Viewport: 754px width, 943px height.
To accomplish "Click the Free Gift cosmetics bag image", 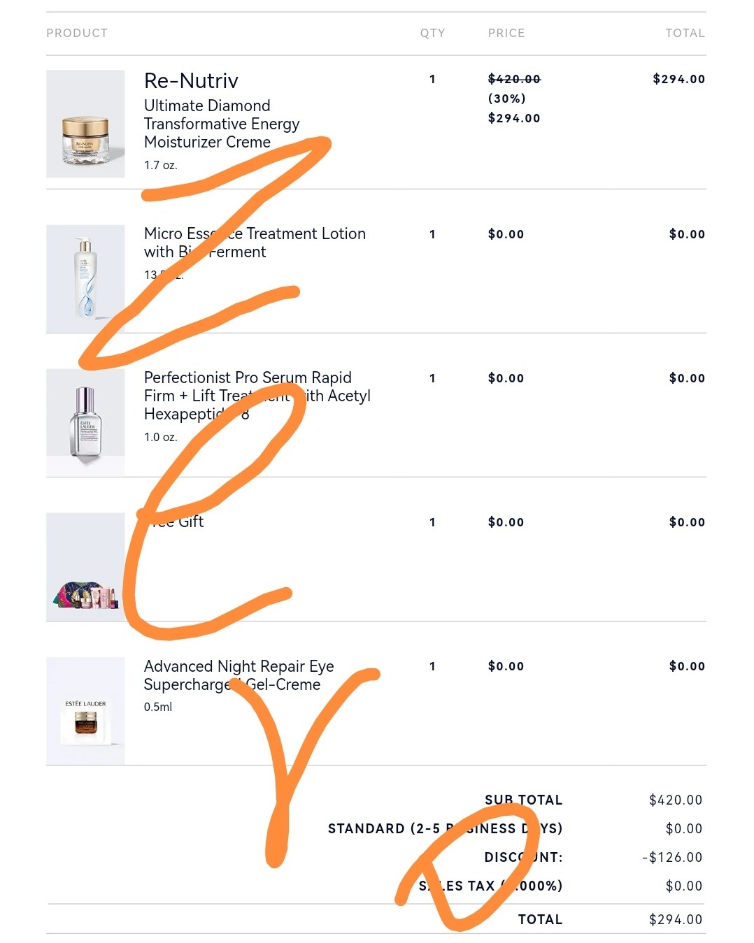I will [x=85, y=567].
